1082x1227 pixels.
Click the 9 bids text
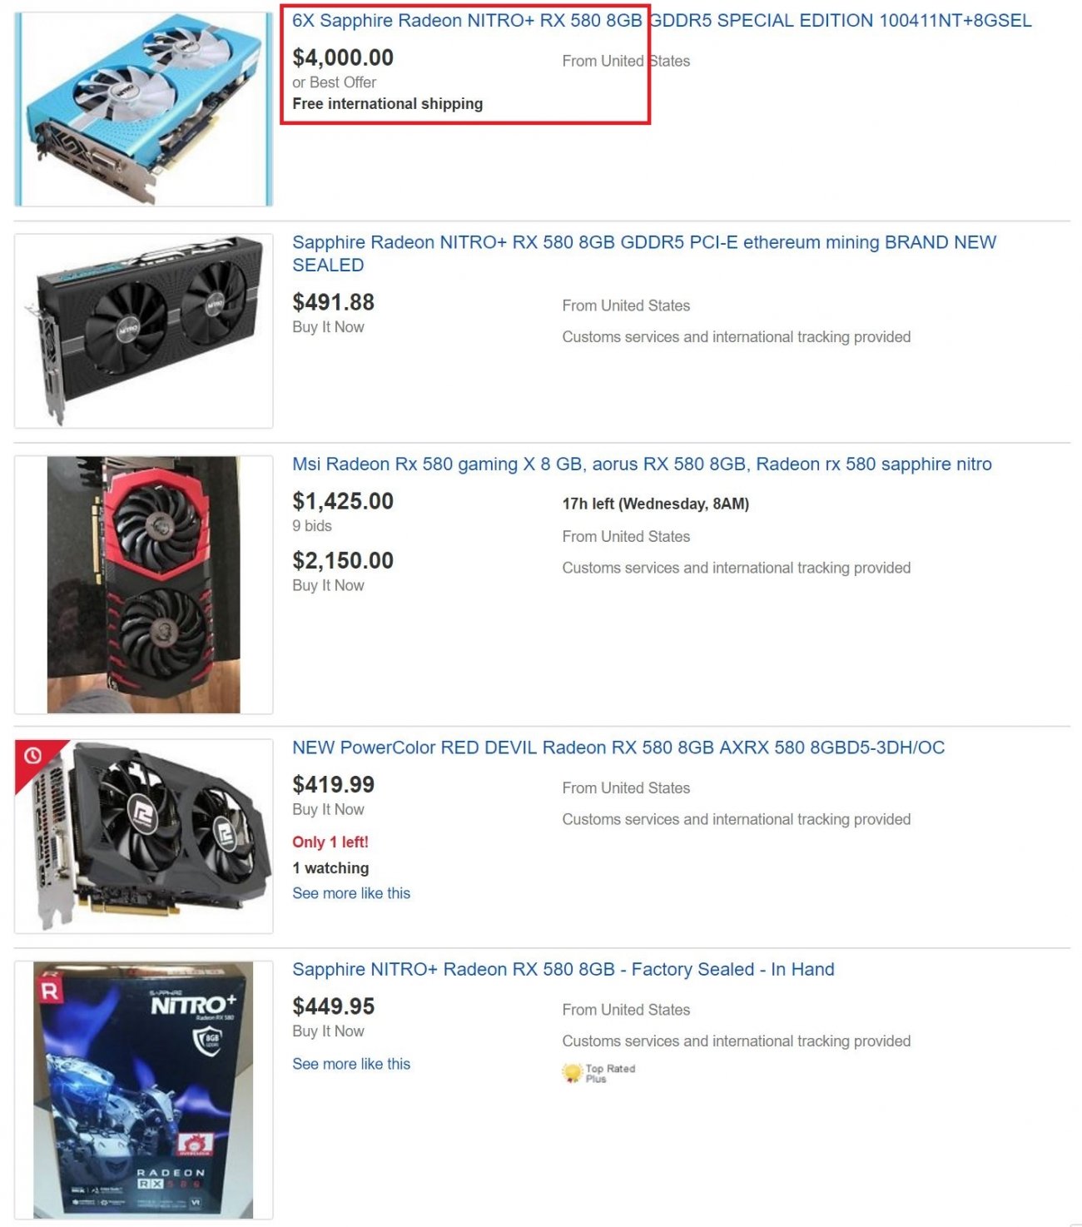(x=312, y=526)
